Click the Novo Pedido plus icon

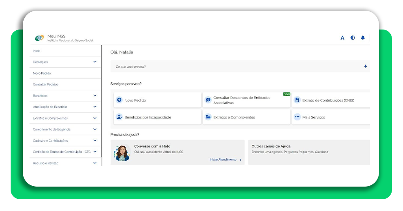[119, 100]
